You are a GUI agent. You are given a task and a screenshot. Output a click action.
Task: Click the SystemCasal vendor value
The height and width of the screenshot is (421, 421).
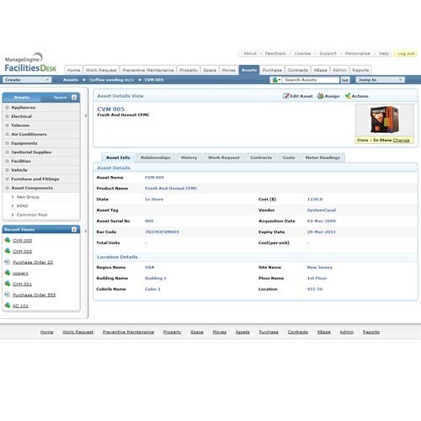pyautogui.click(x=322, y=210)
